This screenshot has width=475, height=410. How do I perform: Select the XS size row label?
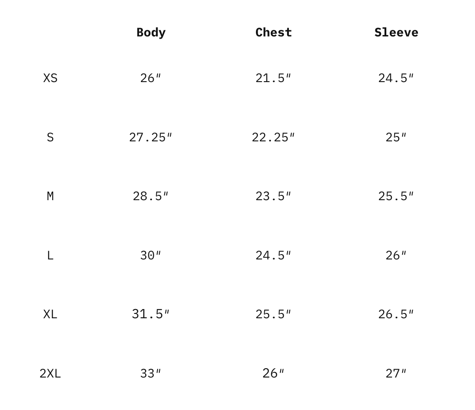pyautogui.click(x=50, y=78)
